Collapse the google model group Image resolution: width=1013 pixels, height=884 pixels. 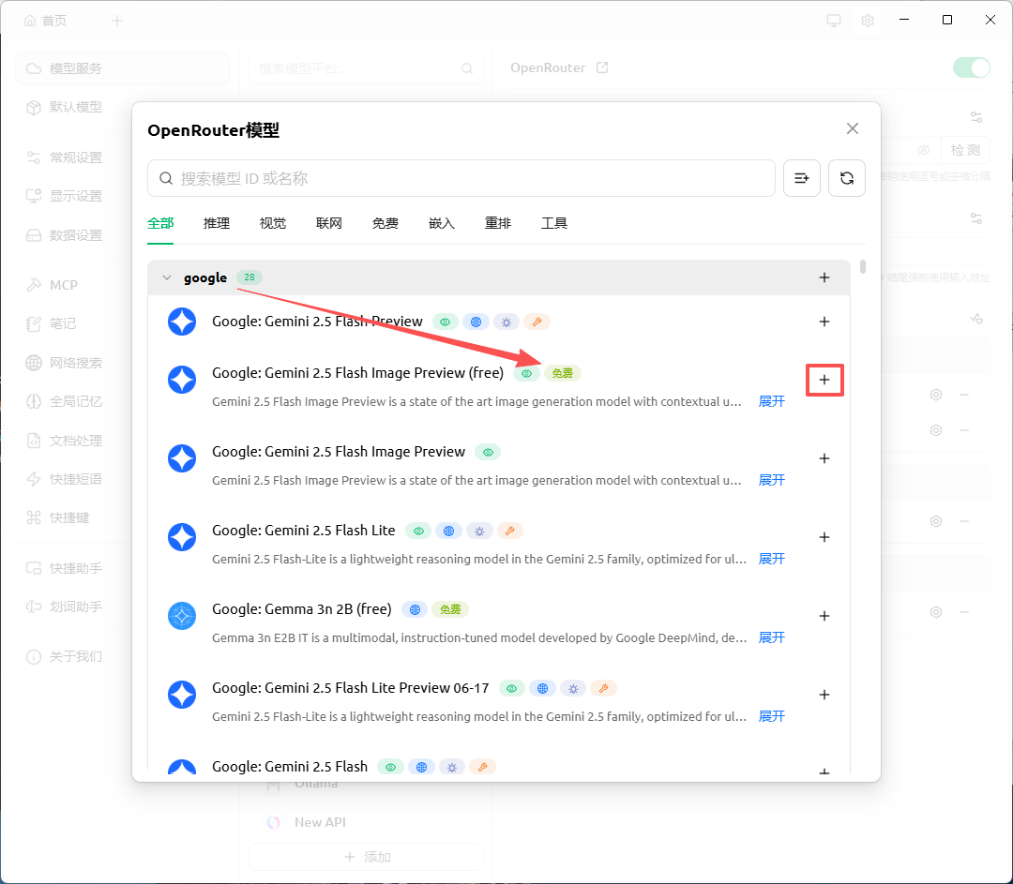[x=167, y=277]
